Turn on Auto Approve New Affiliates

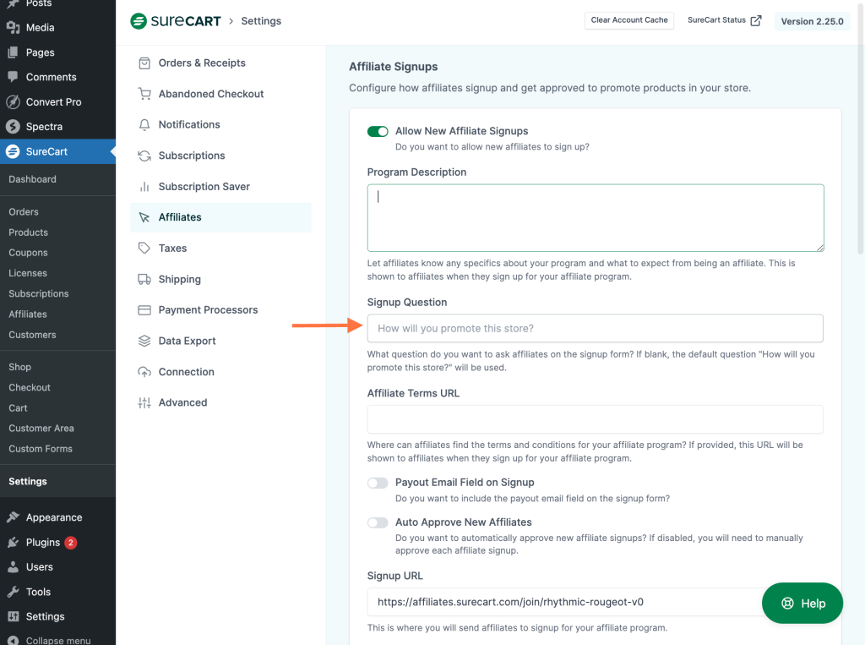point(378,522)
